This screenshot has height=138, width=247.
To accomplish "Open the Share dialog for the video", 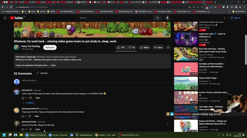I will tap(144, 48).
